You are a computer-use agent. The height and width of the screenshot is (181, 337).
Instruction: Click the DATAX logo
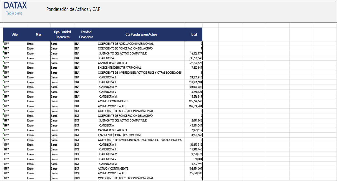16,5
